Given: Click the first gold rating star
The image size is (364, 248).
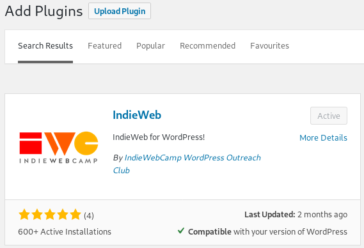Looking at the screenshot, I should pyautogui.click(x=24, y=214).
